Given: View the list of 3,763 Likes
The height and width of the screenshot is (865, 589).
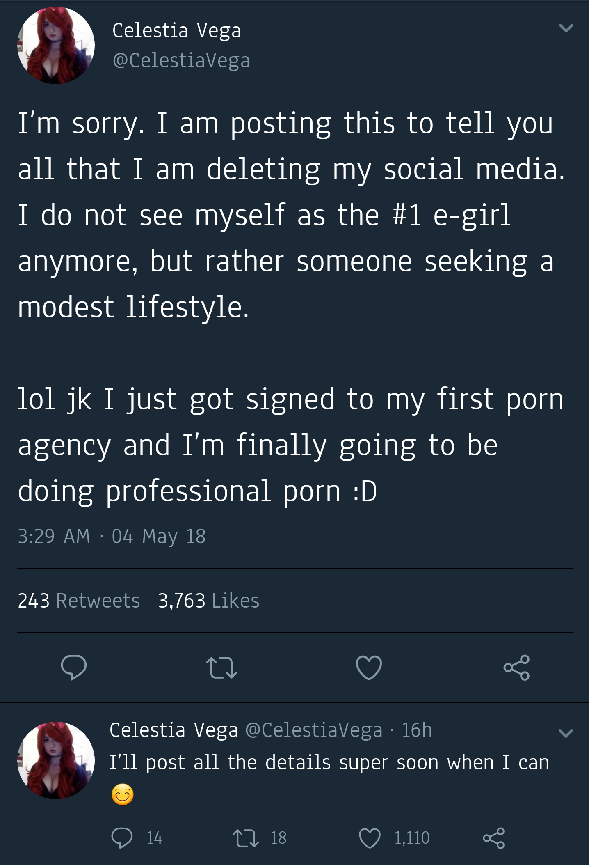Looking at the screenshot, I should pos(209,601).
